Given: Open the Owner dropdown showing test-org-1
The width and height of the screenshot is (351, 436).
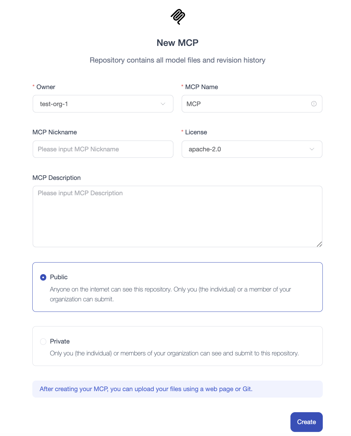Looking at the screenshot, I should tap(99, 104).
